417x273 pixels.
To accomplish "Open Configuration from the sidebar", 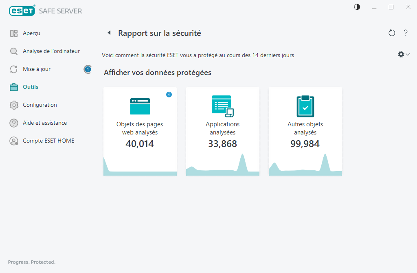I will [40, 105].
